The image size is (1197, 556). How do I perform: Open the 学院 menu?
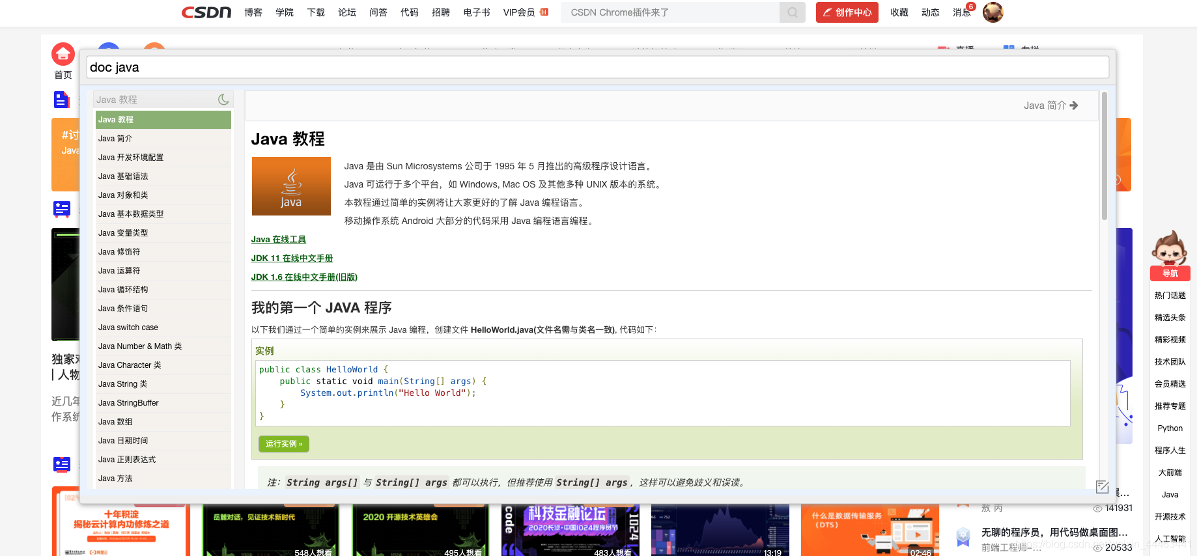[x=285, y=12]
